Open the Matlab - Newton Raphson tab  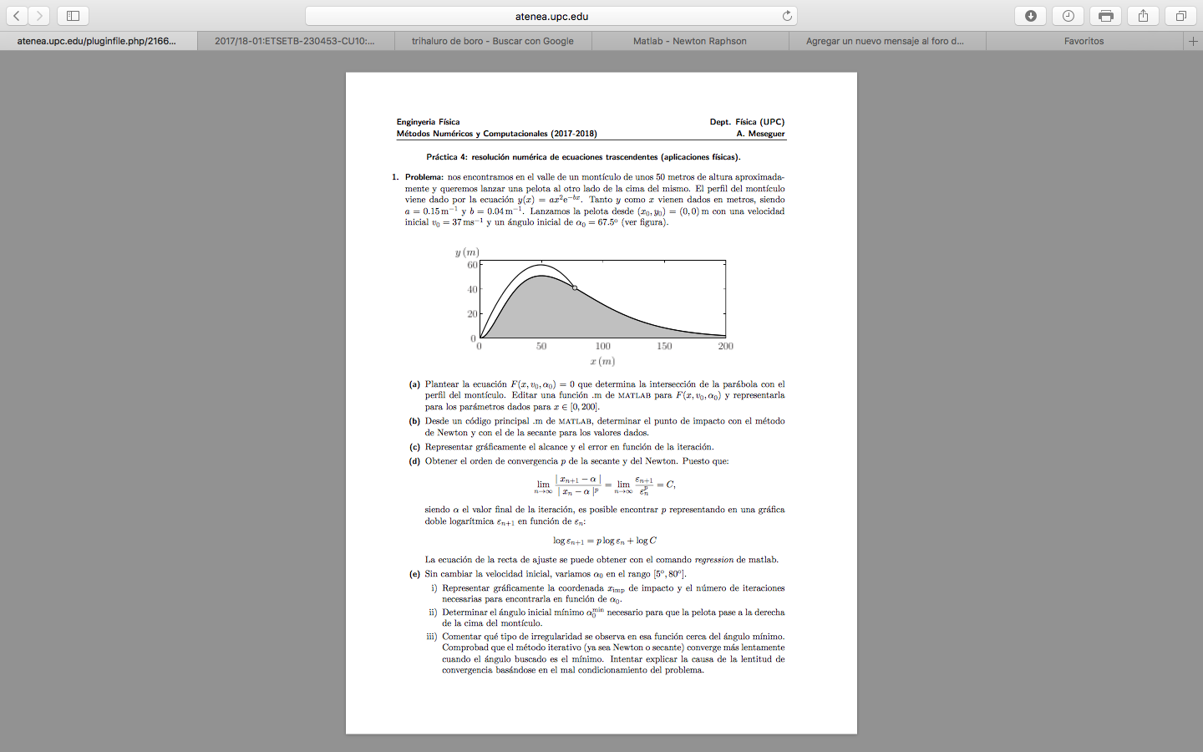tap(690, 41)
